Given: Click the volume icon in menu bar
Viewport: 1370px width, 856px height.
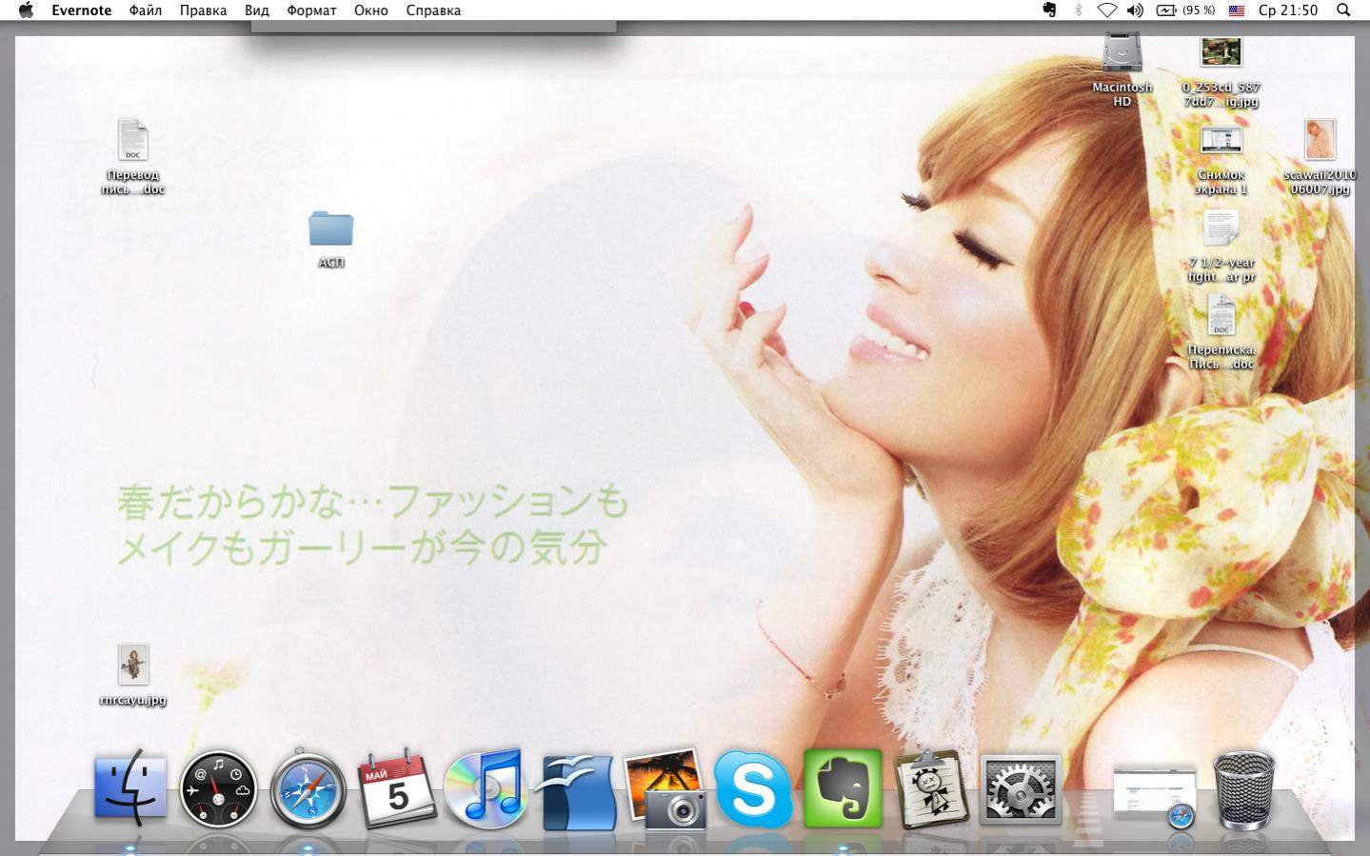Looking at the screenshot, I should click(x=1135, y=10).
